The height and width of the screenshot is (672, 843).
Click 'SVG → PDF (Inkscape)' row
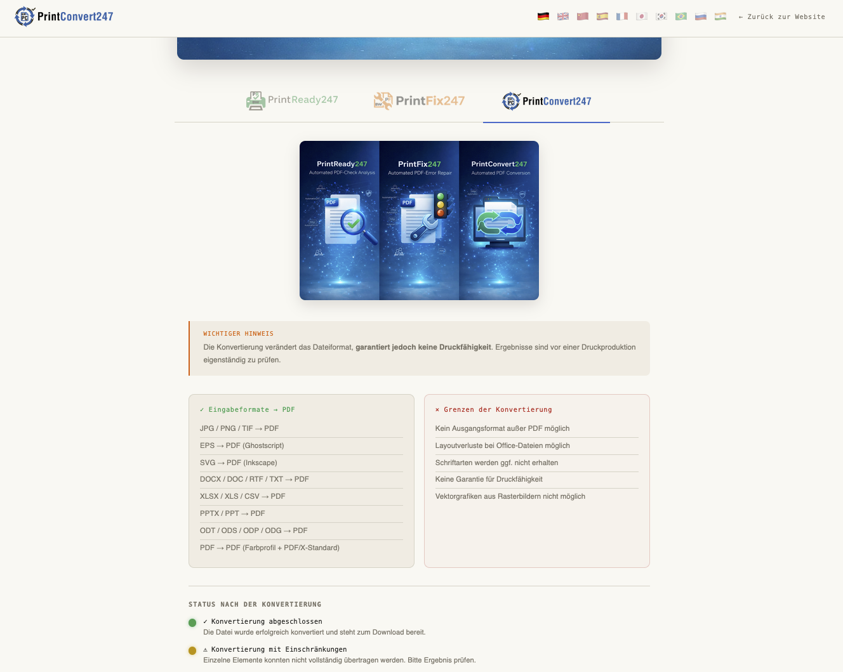302,463
